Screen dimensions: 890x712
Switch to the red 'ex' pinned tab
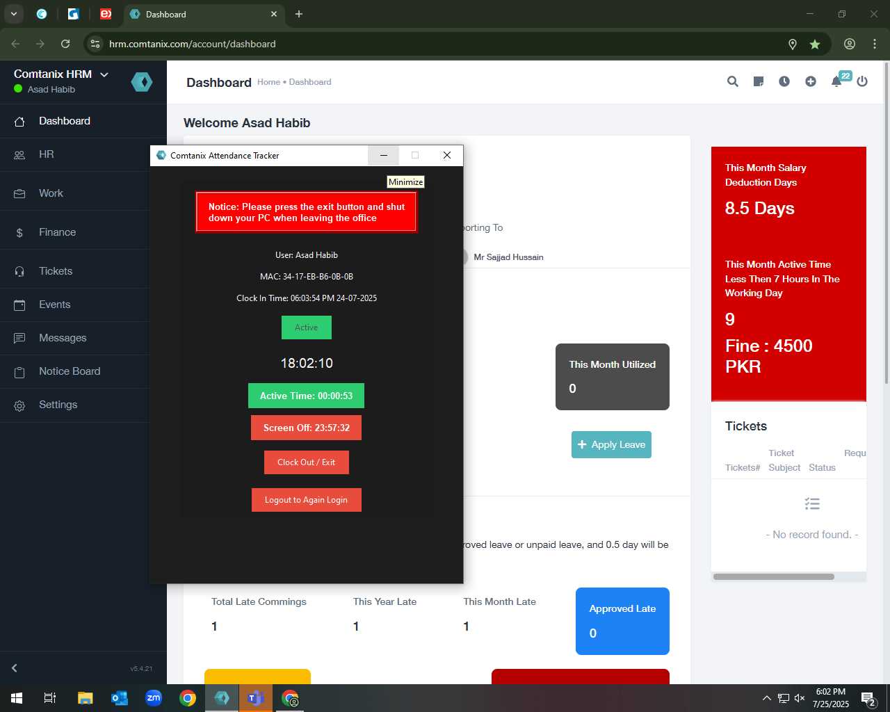106,14
